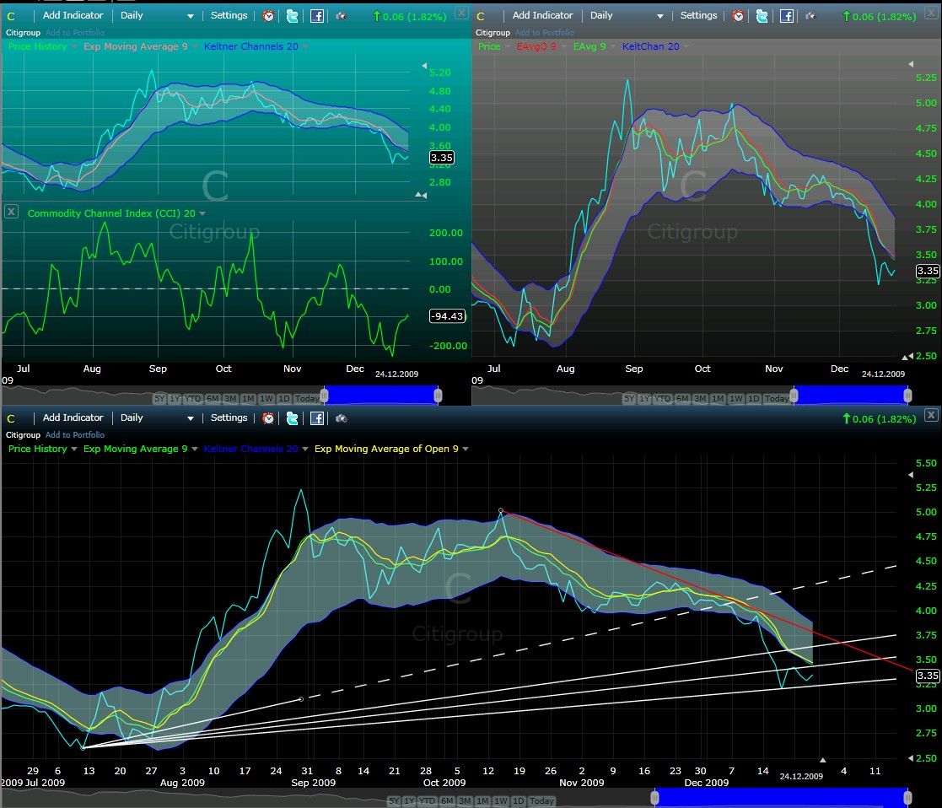
Task: Select 1M range in top-right chart
Action: (x=718, y=398)
